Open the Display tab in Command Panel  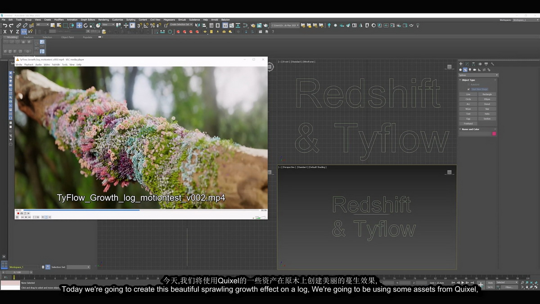pyautogui.click(x=486, y=64)
